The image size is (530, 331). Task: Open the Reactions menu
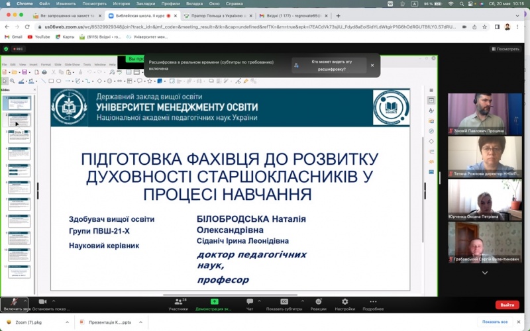click(x=318, y=302)
